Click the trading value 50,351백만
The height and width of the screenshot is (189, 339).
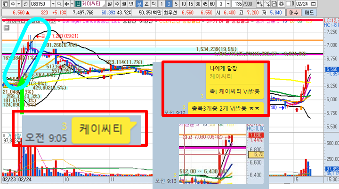point(150,13)
